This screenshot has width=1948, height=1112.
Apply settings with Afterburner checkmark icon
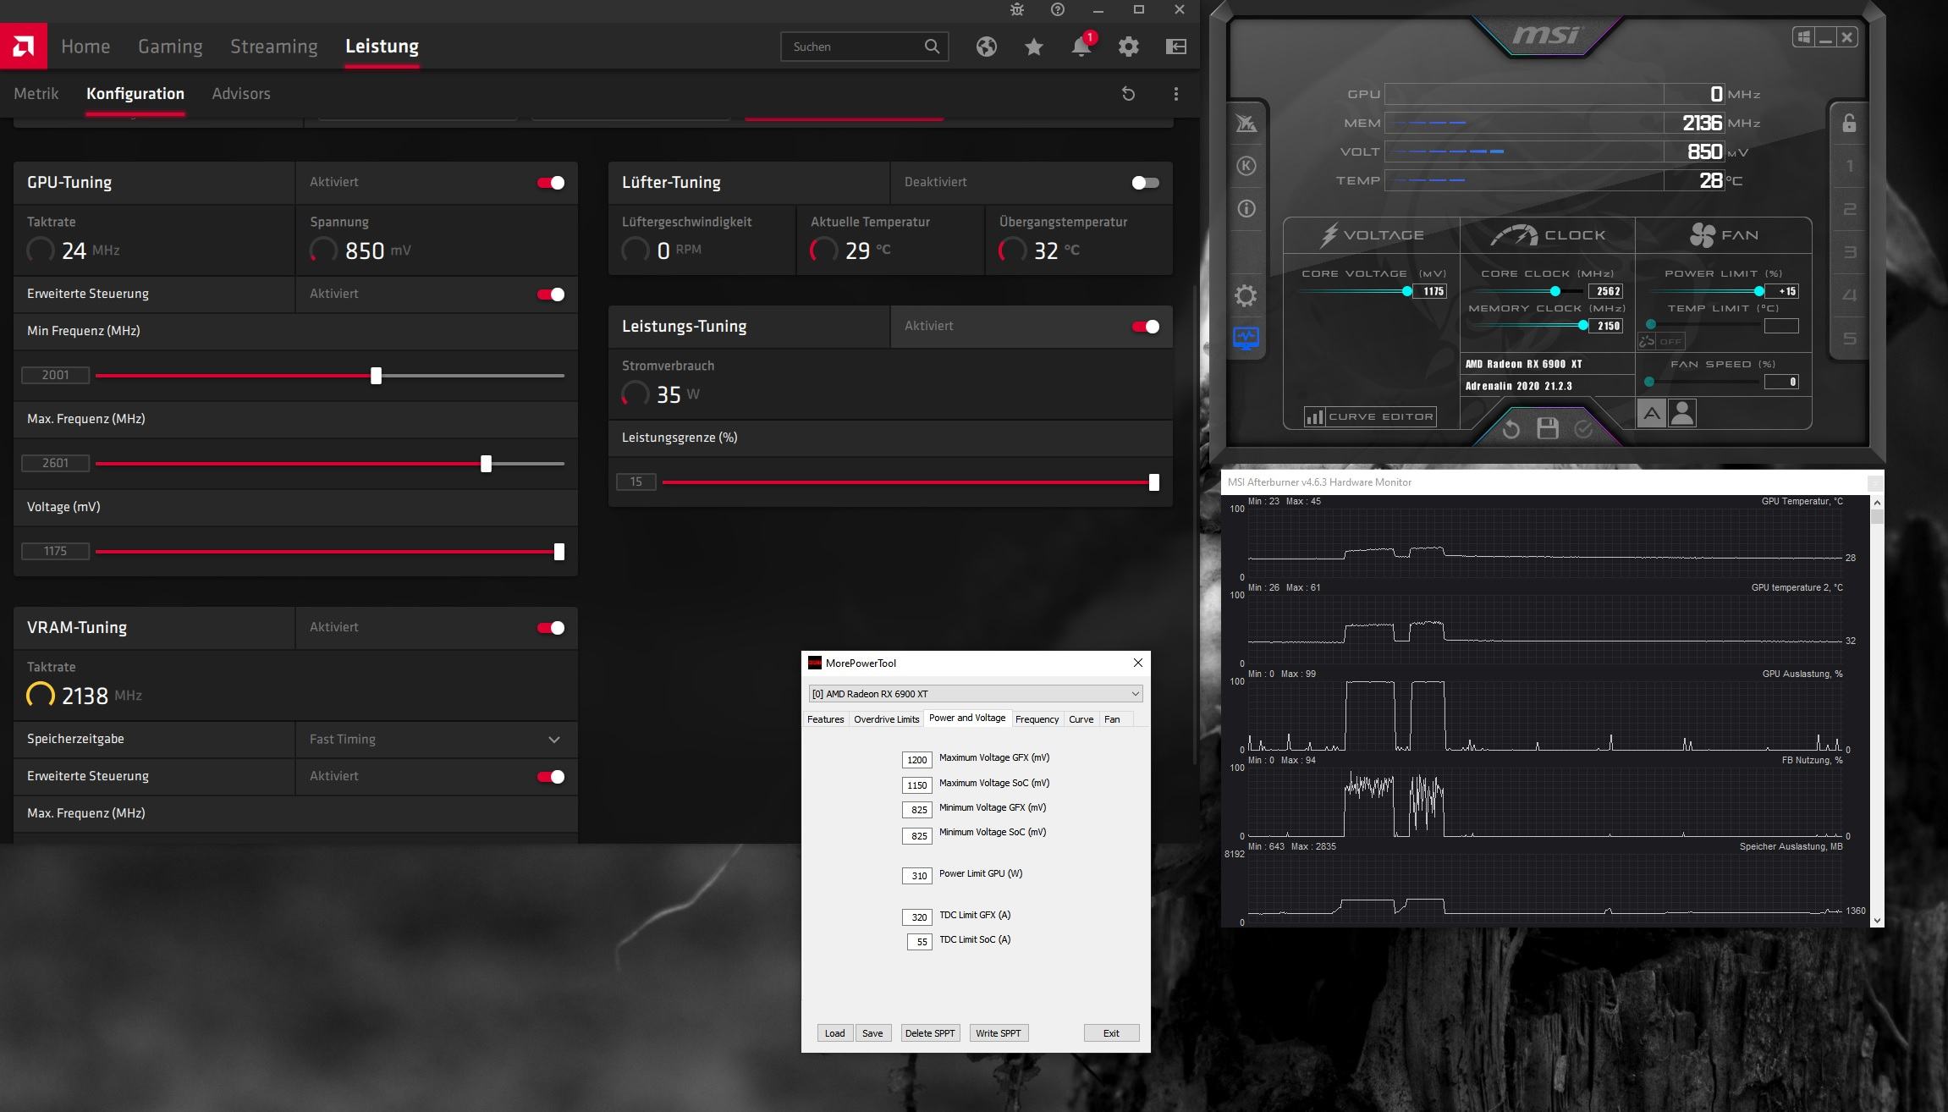(1583, 429)
